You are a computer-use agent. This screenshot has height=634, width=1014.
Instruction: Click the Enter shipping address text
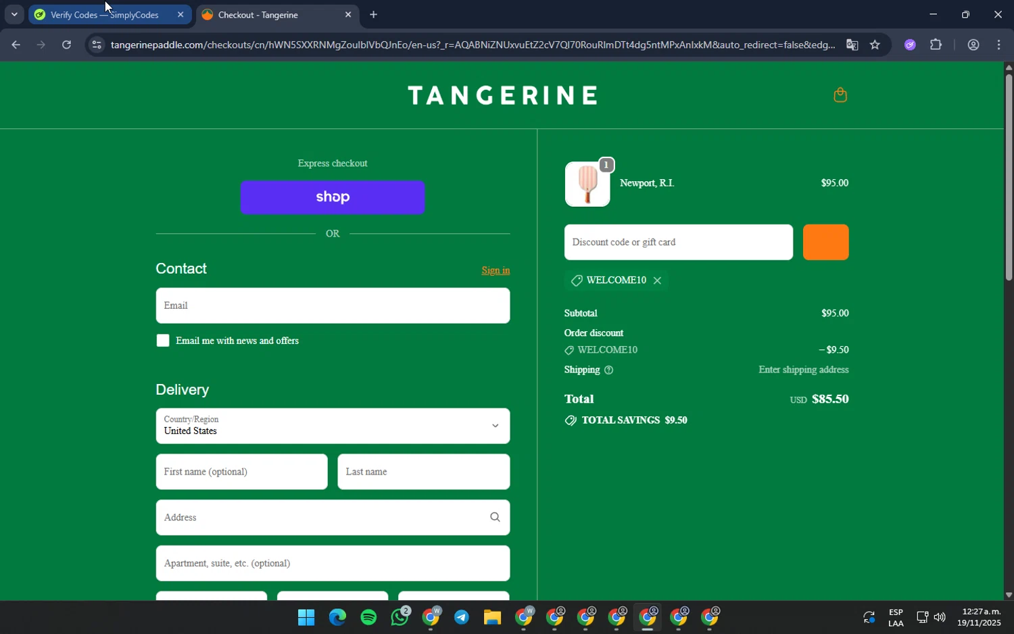click(803, 370)
